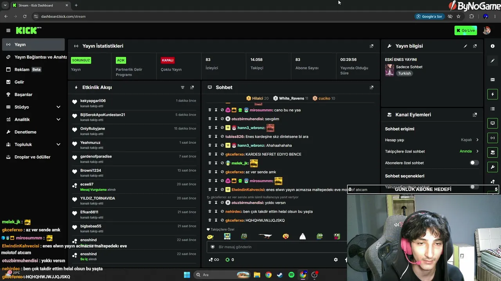This screenshot has height=281, width=501.
Task: Open Etkinlik Akışı filter options
Action: 182,87
